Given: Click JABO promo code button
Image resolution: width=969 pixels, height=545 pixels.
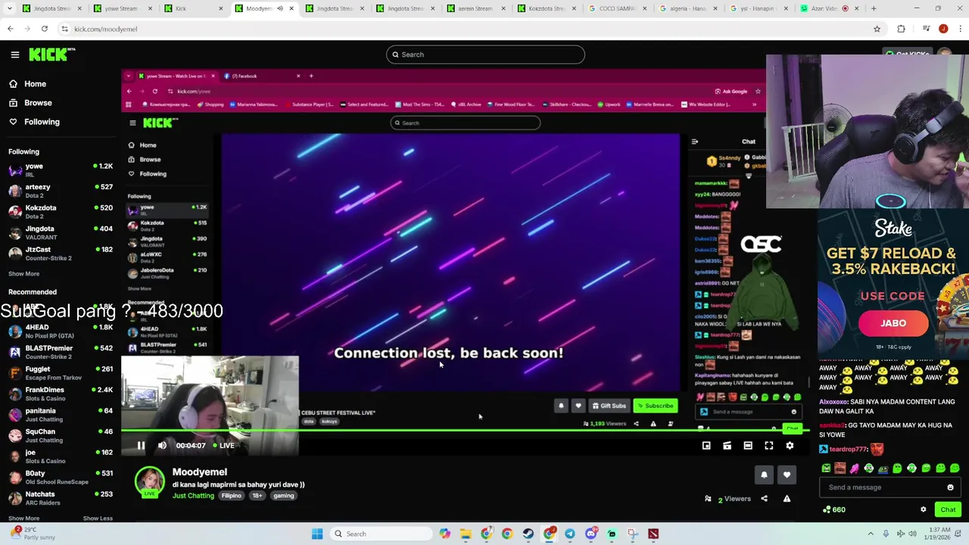Looking at the screenshot, I should [x=893, y=323].
